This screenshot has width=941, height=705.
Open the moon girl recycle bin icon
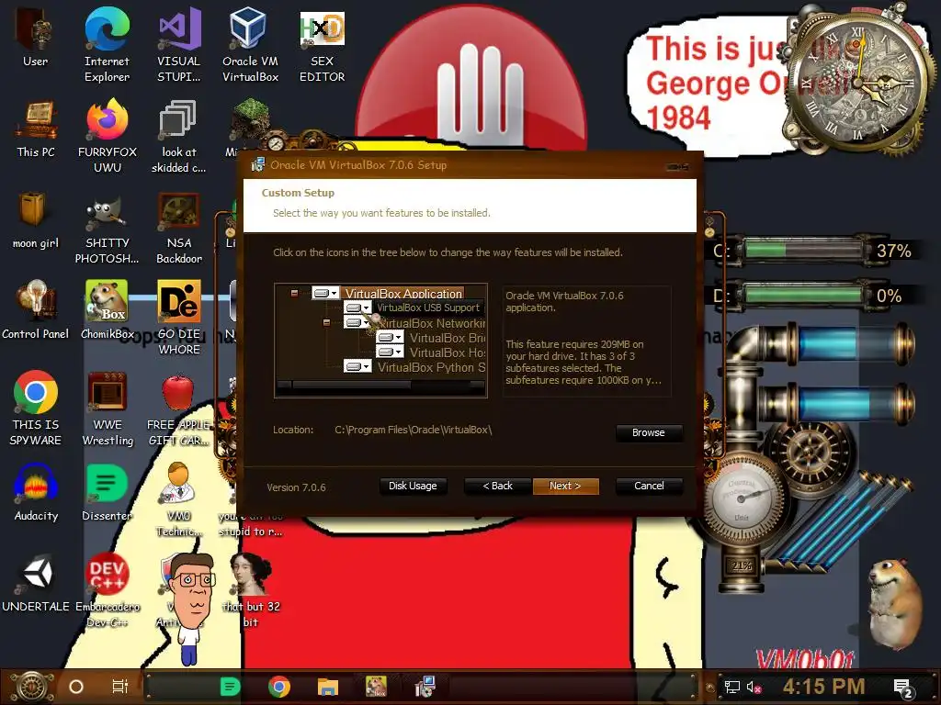click(x=36, y=220)
